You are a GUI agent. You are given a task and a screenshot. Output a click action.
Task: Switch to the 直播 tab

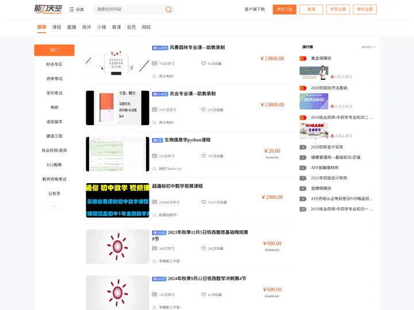(71, 27)
